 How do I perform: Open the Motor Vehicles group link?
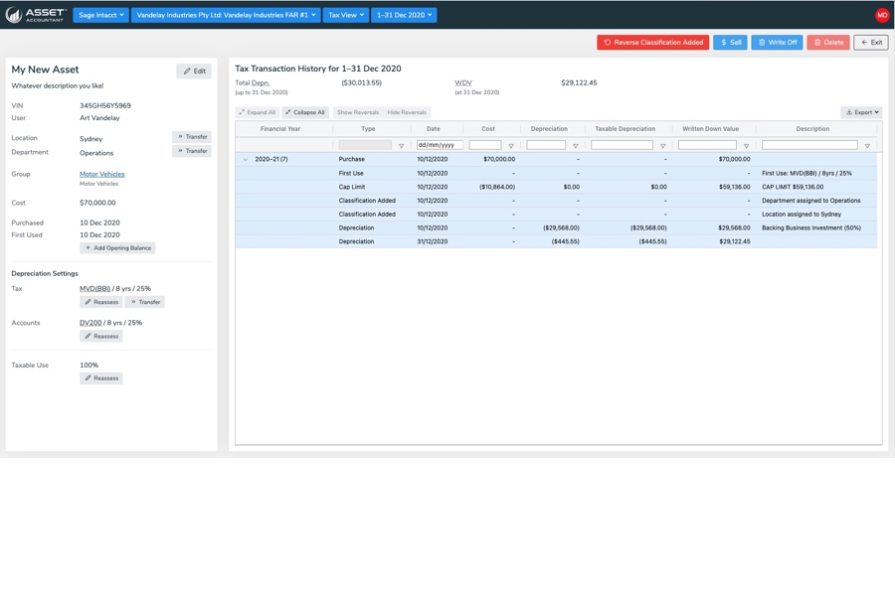point(102,174)
